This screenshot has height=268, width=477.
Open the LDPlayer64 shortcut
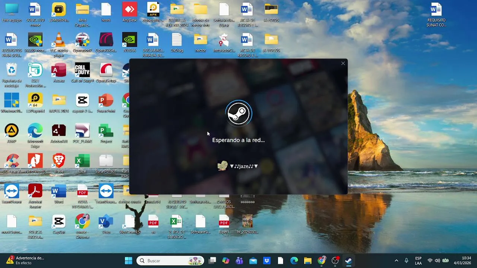click(35, 103)
